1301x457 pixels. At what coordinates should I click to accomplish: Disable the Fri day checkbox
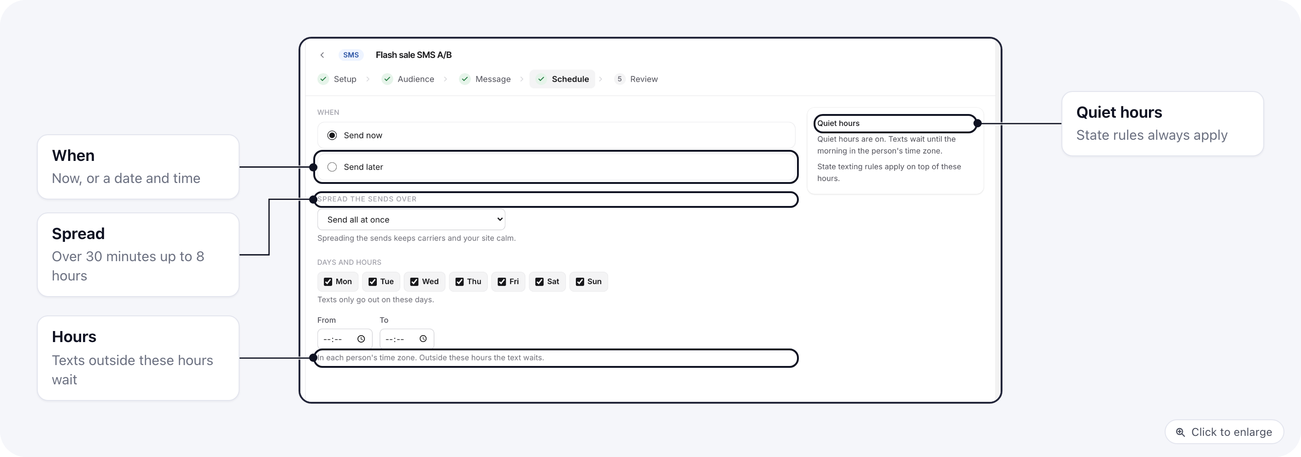pos(502,282)
